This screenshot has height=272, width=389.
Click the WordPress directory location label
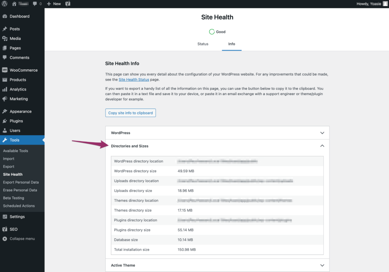pyautogui.click(x=138, y=161)
